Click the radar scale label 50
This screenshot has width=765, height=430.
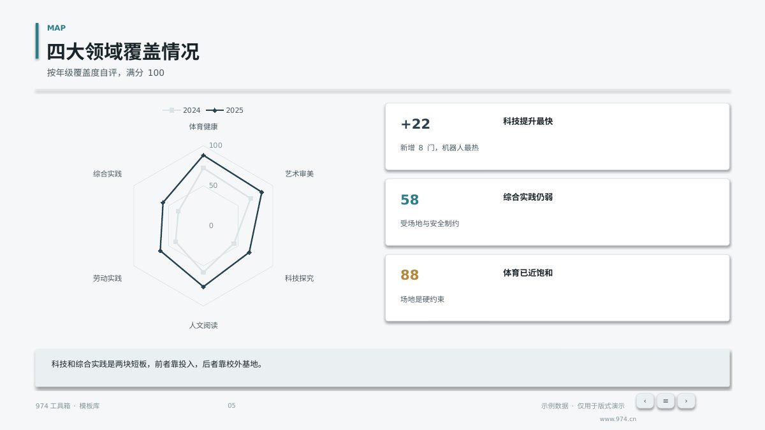pyautogui.click(x=213, y=186)
